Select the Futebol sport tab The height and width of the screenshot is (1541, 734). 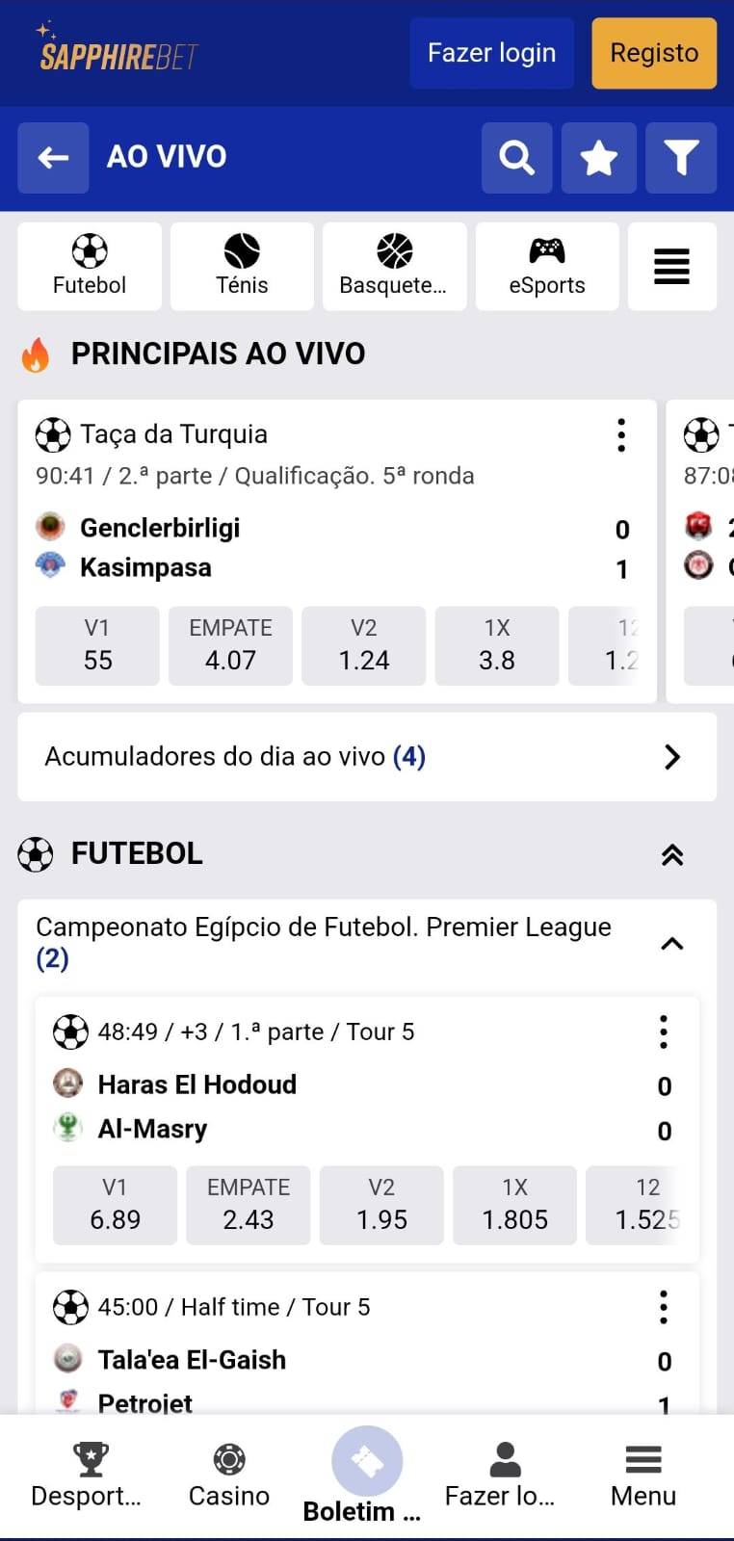(x=90, y=267)
